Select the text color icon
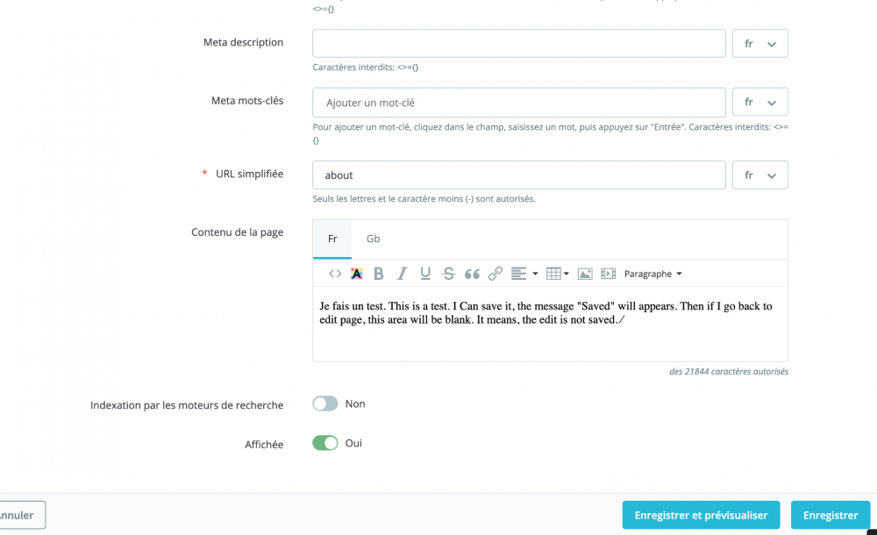Screen dimensions: 877x535 [357, 274]
